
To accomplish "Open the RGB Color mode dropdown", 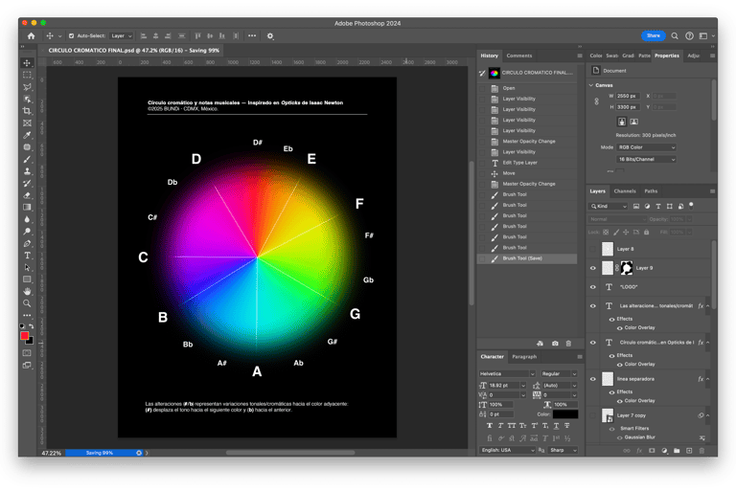I will (644, 147).
